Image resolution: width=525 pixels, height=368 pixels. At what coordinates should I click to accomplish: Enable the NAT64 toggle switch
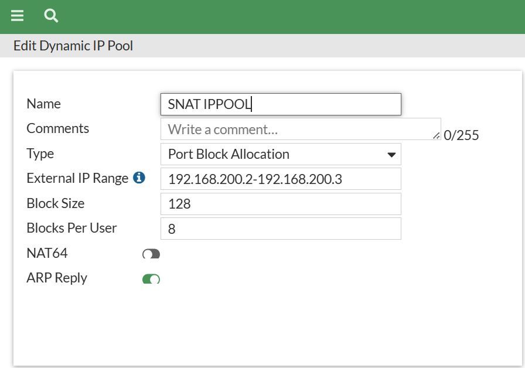[x=151, y=254]
